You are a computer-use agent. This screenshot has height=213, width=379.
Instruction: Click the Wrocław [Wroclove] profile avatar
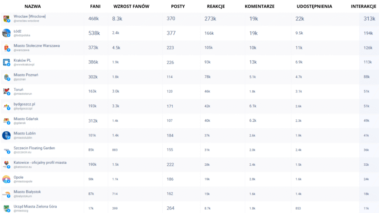pyautogui.click(x=6, y=18)
